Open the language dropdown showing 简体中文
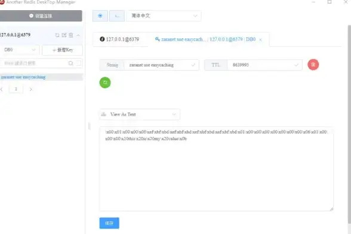Image resolution: width=351 pixels, height=234 pixels. (164, 16)
